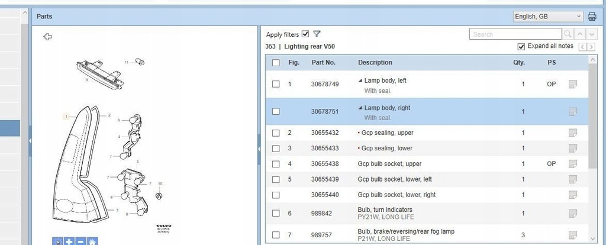The width and height of the screenshot is (606, 245).
Task: Tick the select-all checkbox in header
Action: point(276,63)
